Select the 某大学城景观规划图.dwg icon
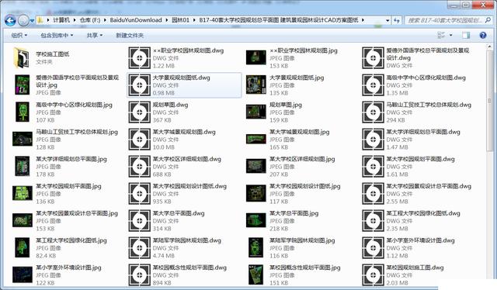The height and width of the screenshot is (290, 497). tap(139, 140)
